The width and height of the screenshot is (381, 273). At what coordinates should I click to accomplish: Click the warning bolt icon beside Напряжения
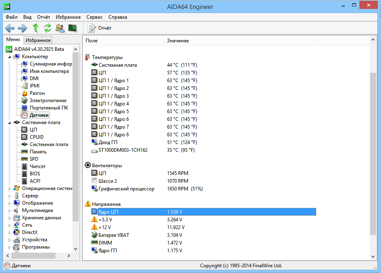coord(88,204)
